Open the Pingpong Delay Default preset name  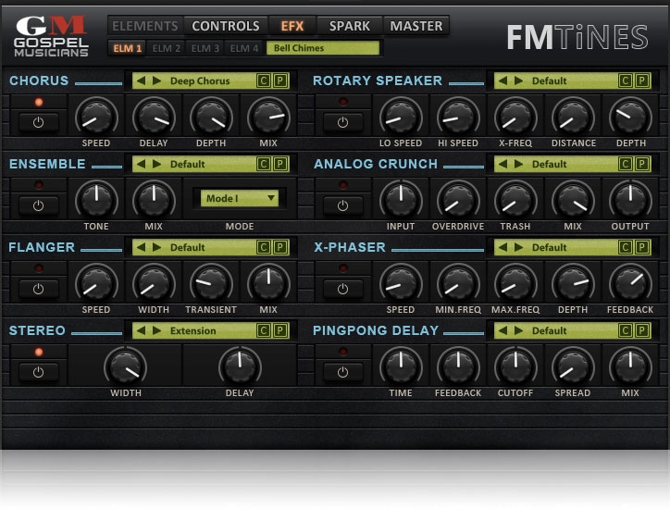550,330
